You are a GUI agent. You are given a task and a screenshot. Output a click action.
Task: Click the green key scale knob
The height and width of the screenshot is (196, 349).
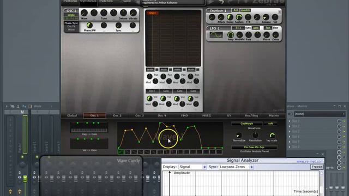pos(272,136)
